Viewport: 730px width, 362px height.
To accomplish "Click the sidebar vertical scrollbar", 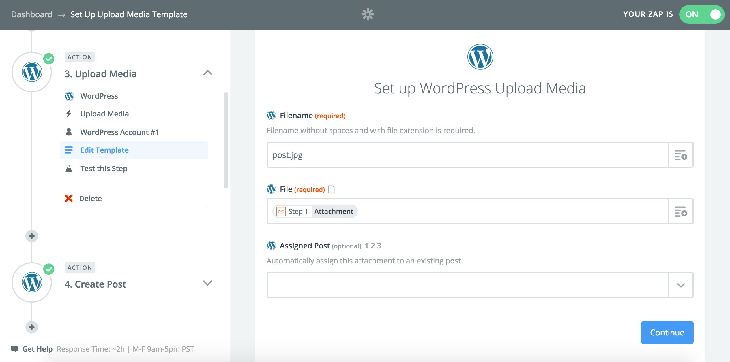I will (226, 140).
